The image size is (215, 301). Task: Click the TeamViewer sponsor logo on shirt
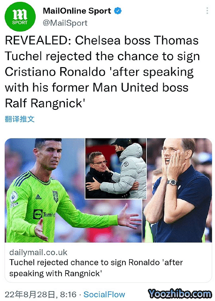tap(44, 214)
